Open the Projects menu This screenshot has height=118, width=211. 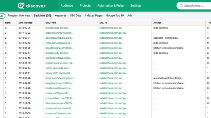click(85, 6)
